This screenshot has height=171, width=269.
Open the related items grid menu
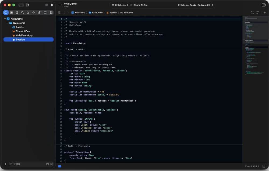click(x=59, y=13)
